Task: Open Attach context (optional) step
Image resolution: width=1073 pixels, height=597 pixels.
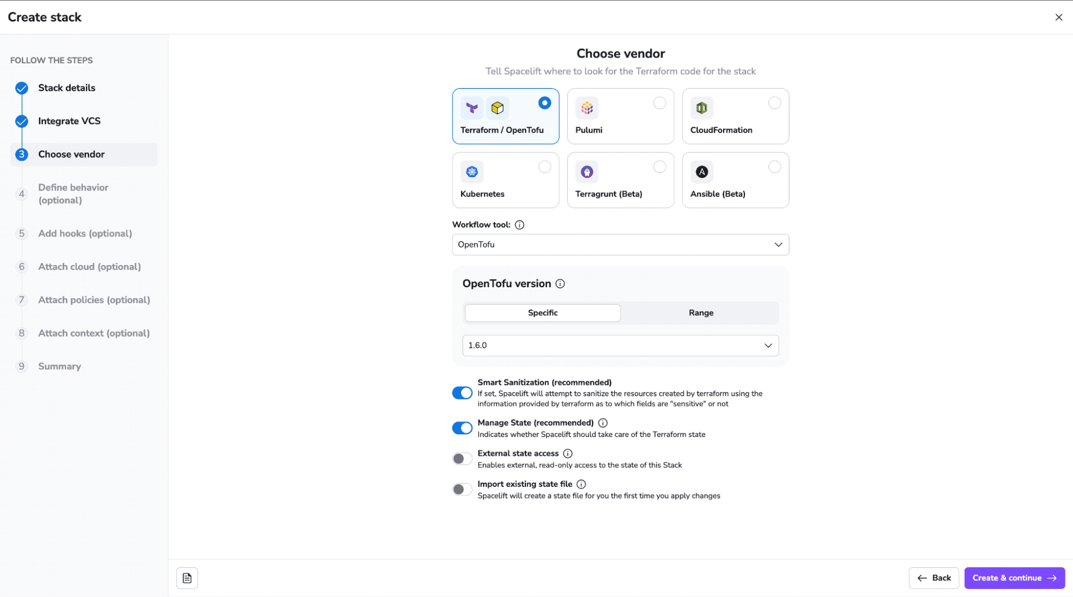Action: [x=94, y=333]
